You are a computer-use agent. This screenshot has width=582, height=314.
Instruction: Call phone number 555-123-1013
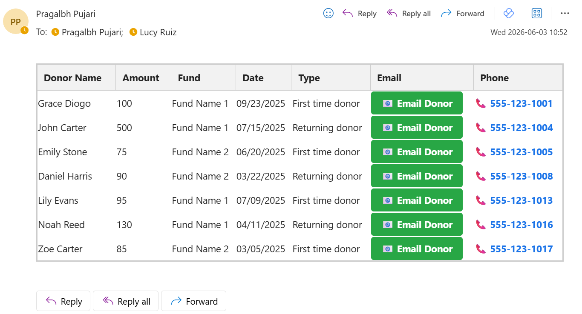(x=521, y=200)
